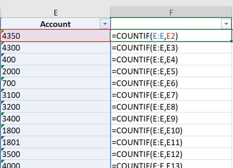Click the error indicator on cell containing 400
This screenshot has width=233, height=168.
[2, 55]
